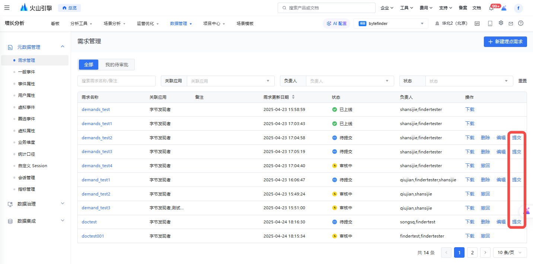The image size is (533, 264).
Task: Click the user avatar 'f' icon
Action: coord(518,8)
